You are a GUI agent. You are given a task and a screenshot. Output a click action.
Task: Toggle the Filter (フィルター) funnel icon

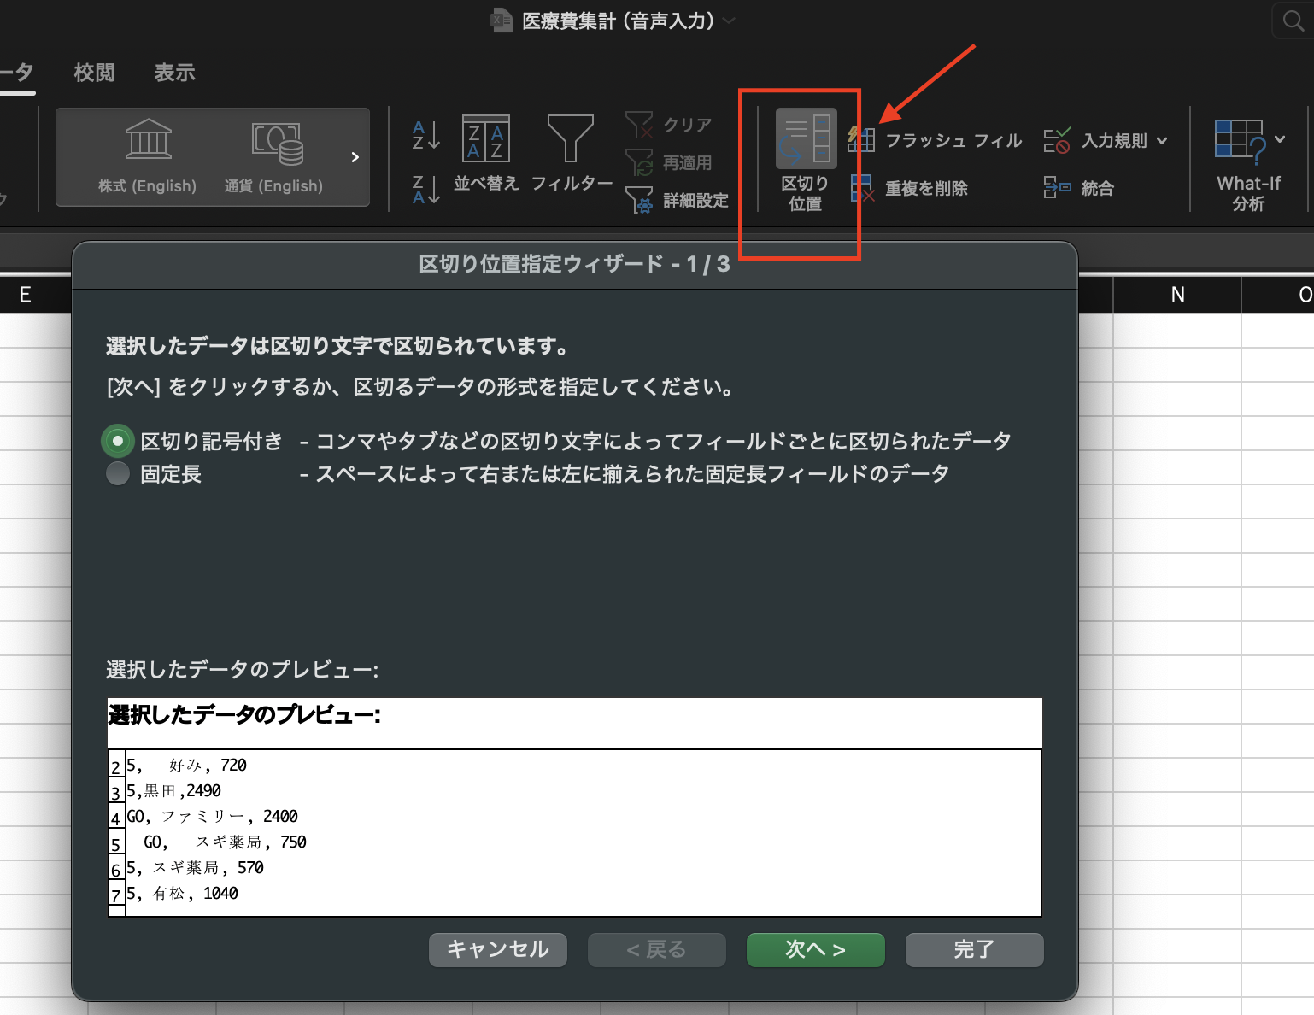pos(570,138)
